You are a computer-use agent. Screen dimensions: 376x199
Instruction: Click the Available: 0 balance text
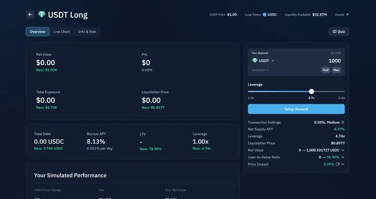coord(260,70)
